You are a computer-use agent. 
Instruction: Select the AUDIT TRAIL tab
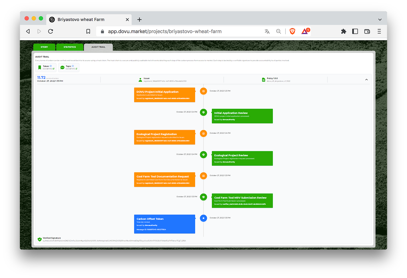pos(98,47)
